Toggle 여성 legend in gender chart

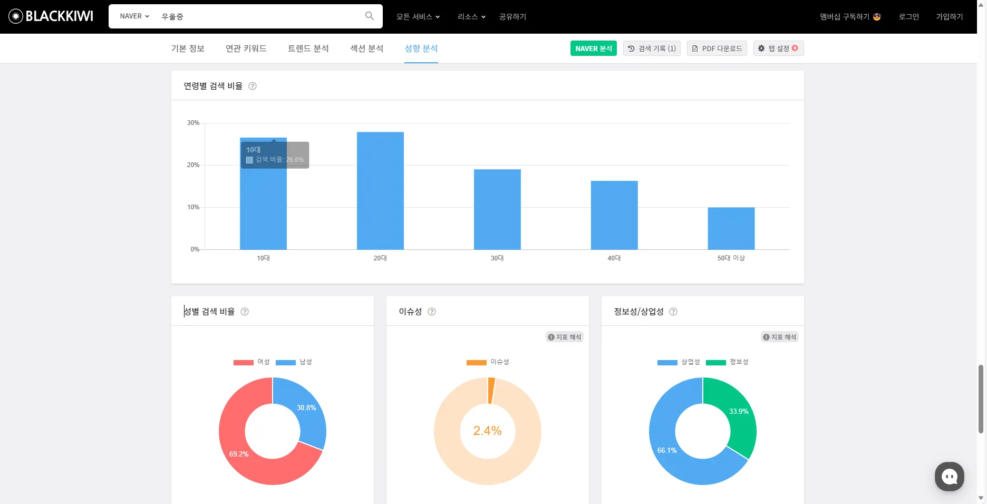pyautogui.click(x=251, y=362)
